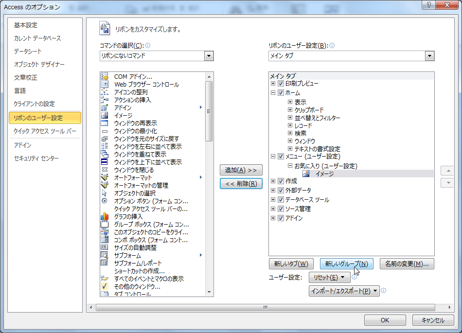This screenshot has height=333, width=462.
Task: Click the アドイン icon in command list
Action: coord(105,107)
